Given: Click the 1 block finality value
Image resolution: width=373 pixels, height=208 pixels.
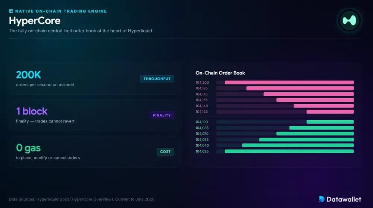Looking at the screenshot, I should tap(32, 111).
